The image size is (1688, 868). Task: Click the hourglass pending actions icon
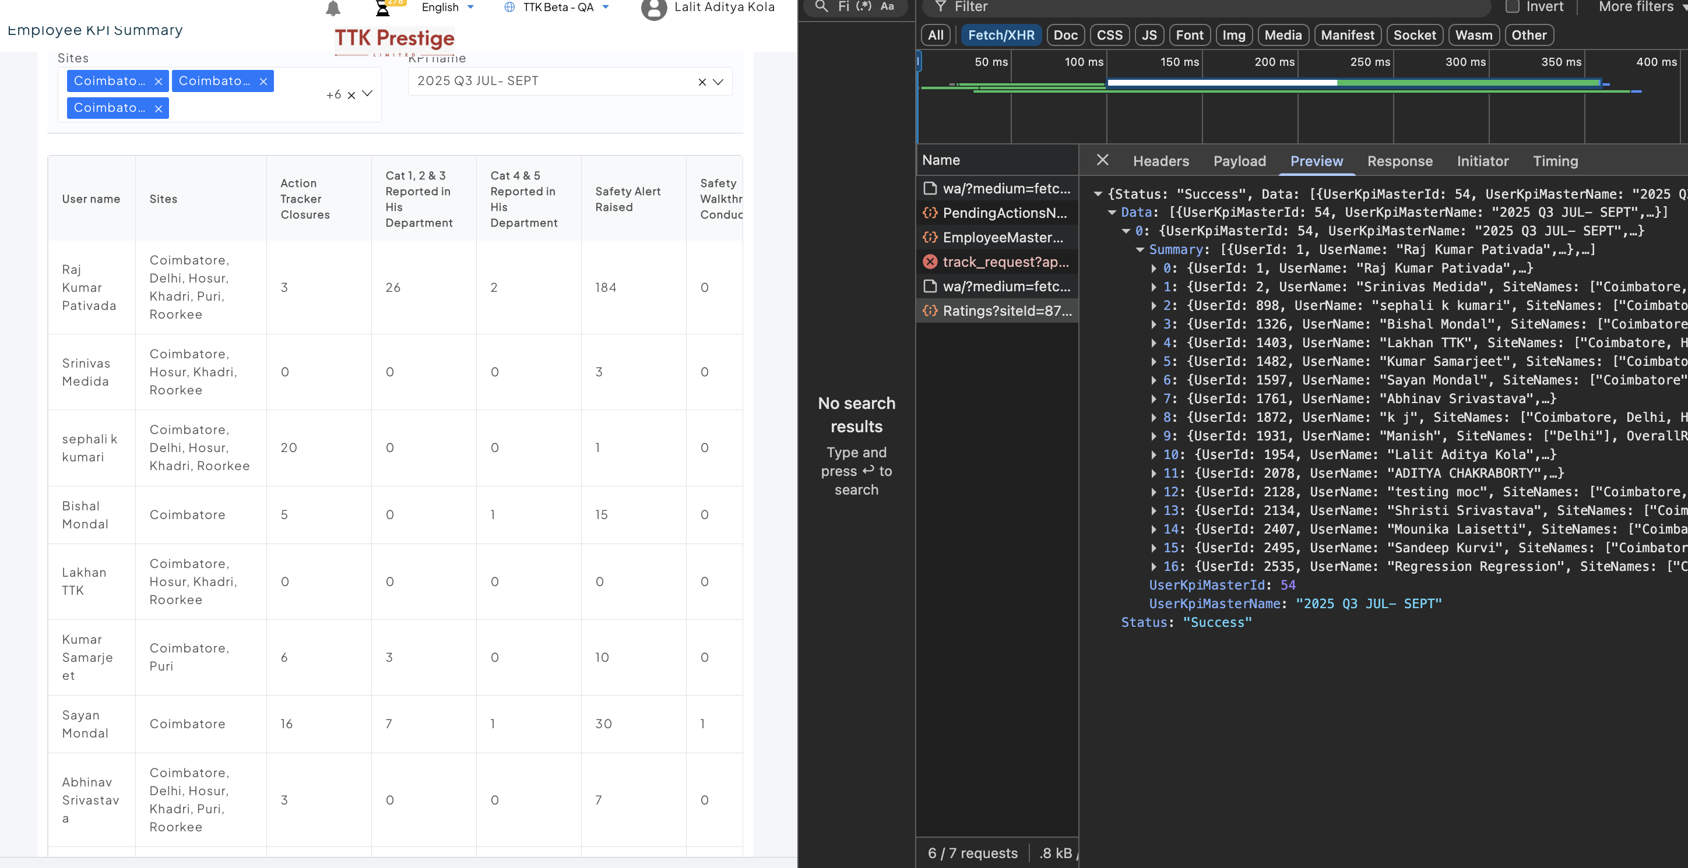pyautogui.click(x=383, y=9)
